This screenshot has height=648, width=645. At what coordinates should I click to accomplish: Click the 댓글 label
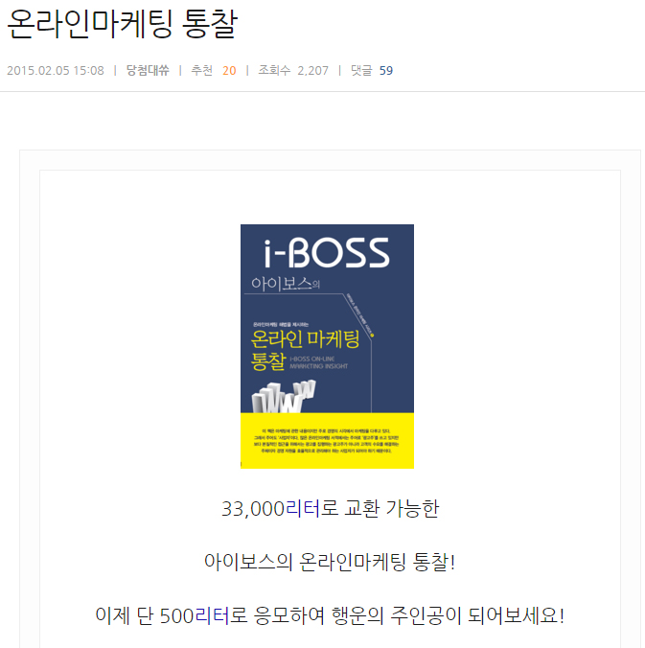pyautogui.click(x=361, y=70)
